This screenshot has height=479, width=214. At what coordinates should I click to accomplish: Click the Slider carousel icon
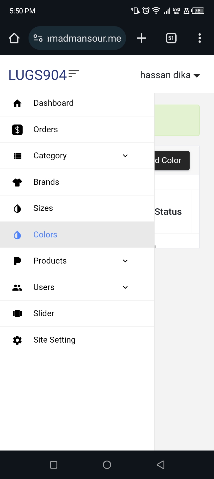17,313
